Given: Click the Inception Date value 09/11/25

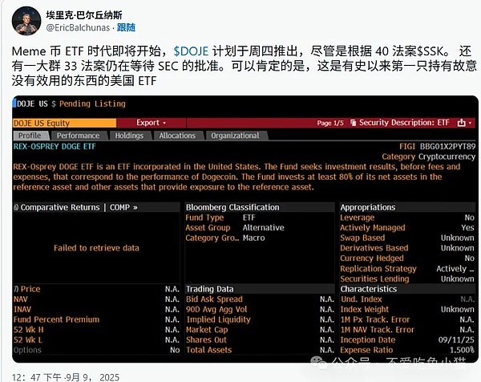Looking at the screenshot, I should 456,340.
